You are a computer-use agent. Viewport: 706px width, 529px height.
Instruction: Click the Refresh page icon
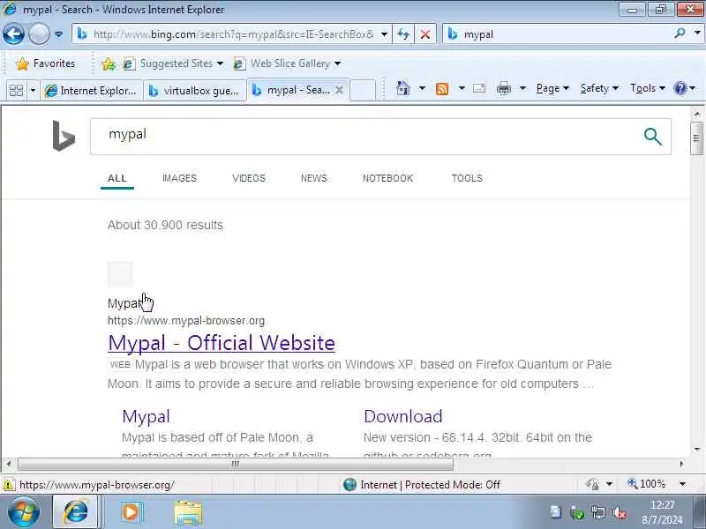tap(403, 34)
